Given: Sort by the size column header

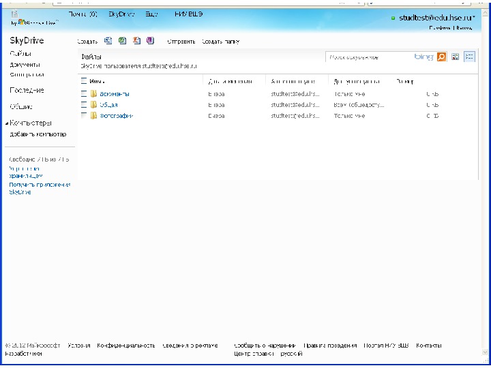Looking at the screenshot, I should [x=405, y=81].
